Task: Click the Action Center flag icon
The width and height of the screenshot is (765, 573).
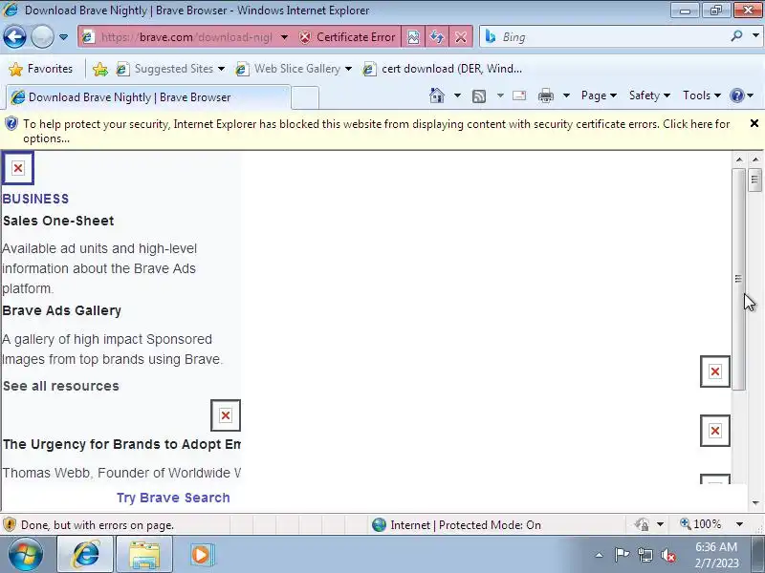Action: click(x=622, y=555)
